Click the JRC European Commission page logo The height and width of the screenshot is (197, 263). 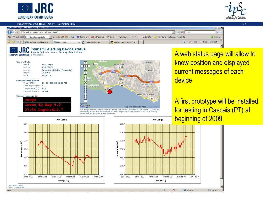[x=19, y=52]
